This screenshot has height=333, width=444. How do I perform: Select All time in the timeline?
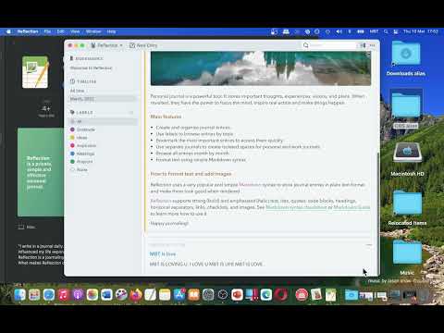point(77,91)
